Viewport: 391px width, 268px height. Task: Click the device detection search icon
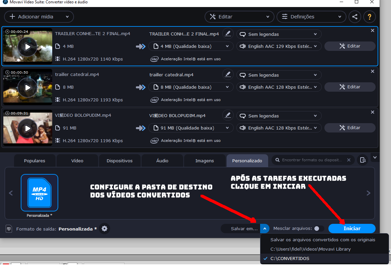[x=363, y=160]
